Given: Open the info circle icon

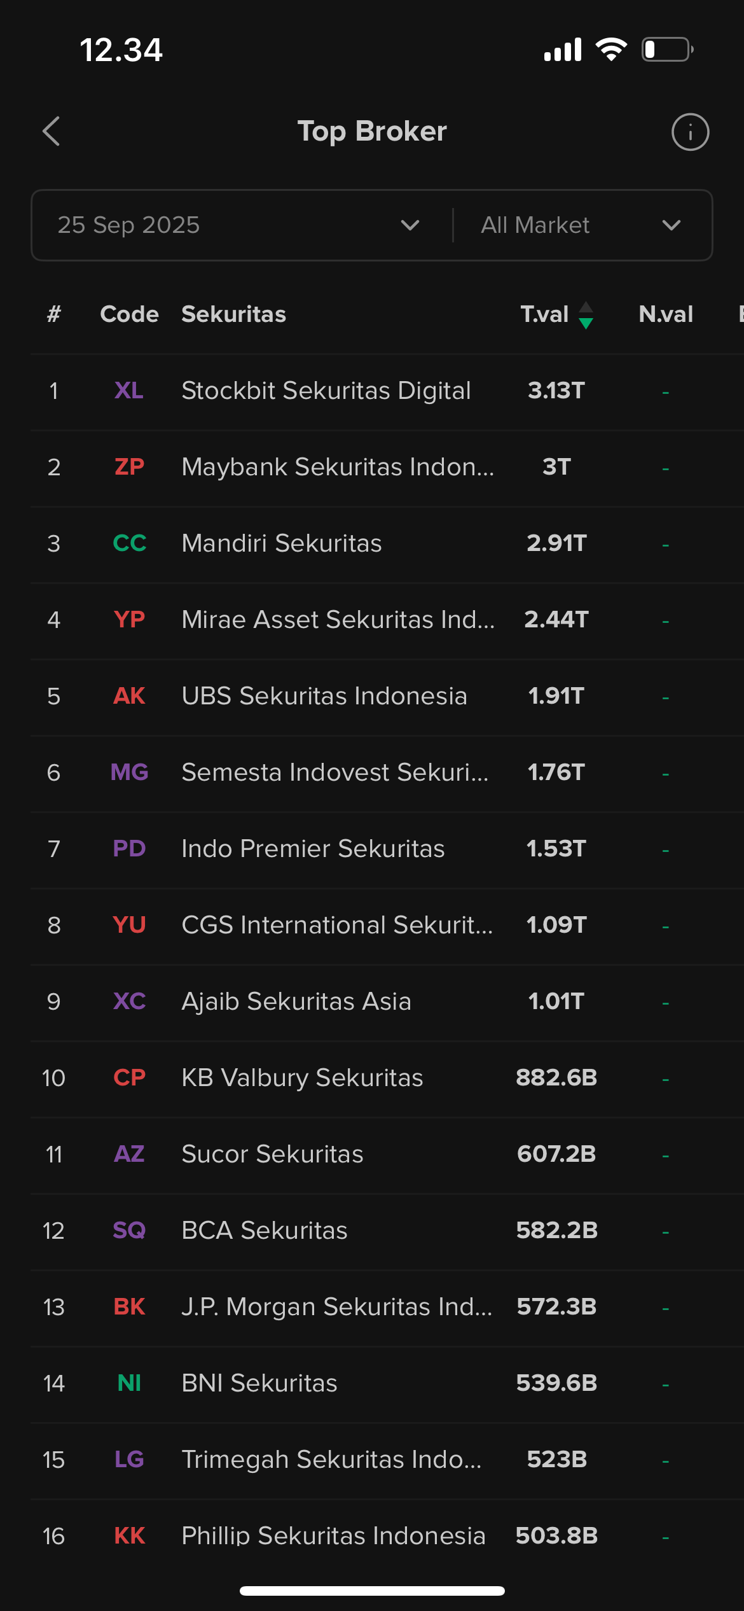Looking at the screenshot, I should (690, 132).
